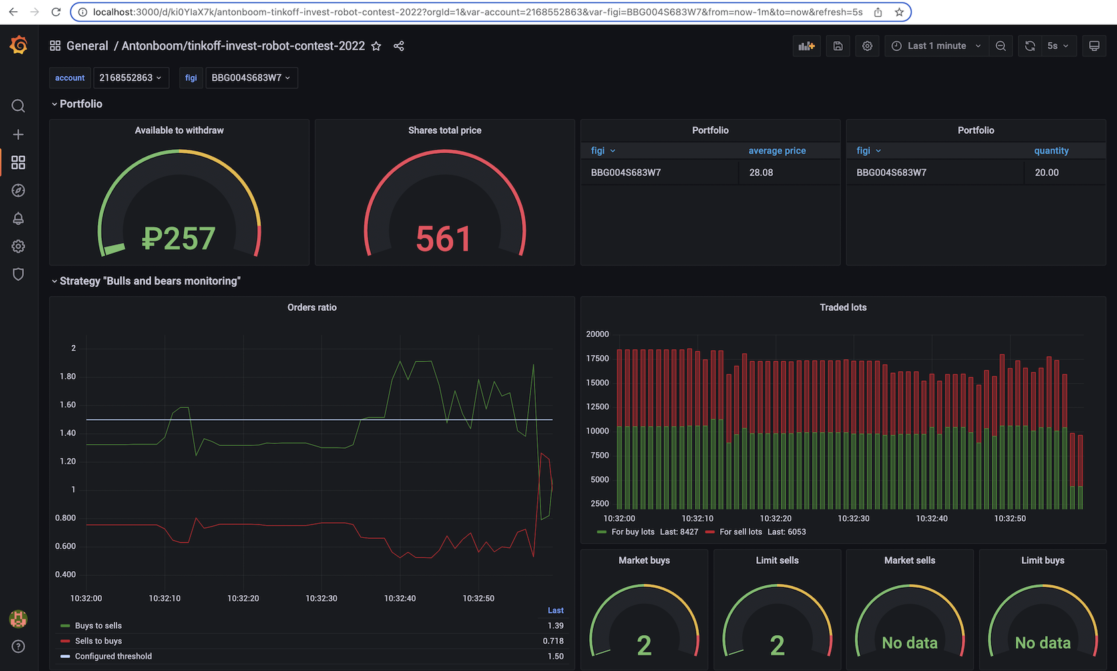1117x671 pixels.
Task: Star the dashboard as favorite
Action: pos(376,46)
